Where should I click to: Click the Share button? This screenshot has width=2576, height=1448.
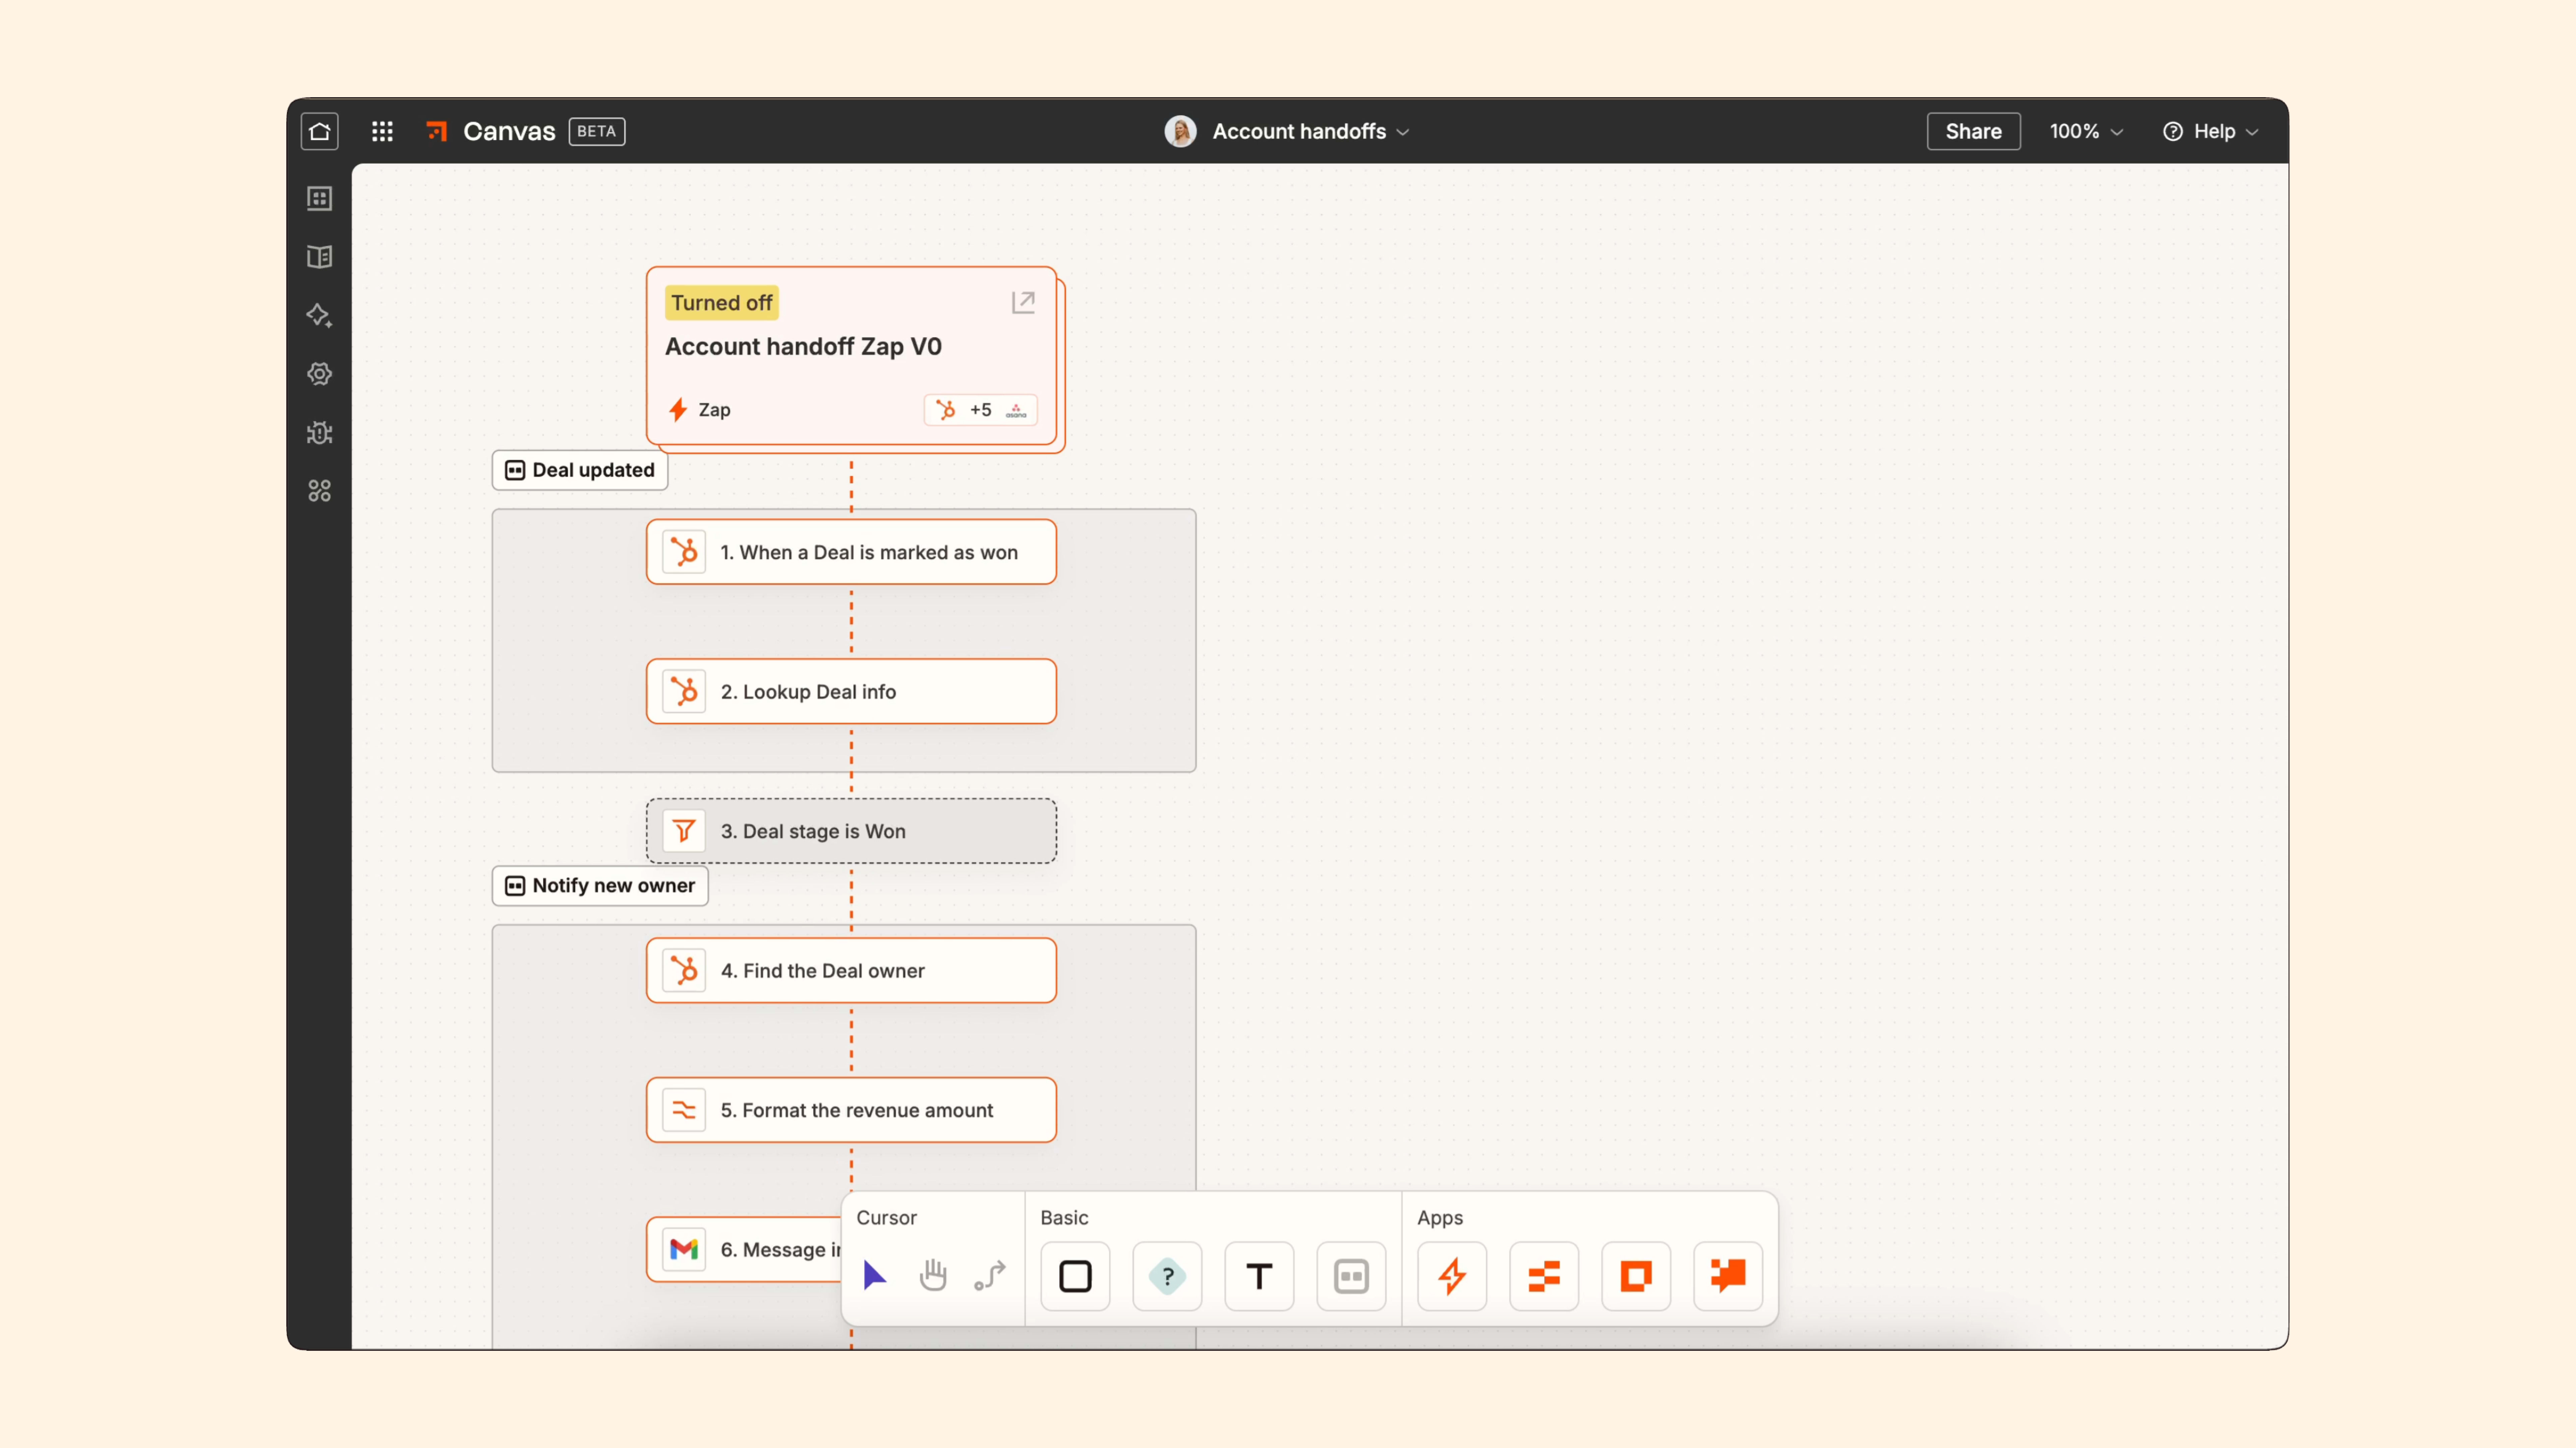[1973, 131]
